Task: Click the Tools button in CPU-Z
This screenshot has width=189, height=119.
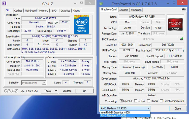Action: point(47,91)
